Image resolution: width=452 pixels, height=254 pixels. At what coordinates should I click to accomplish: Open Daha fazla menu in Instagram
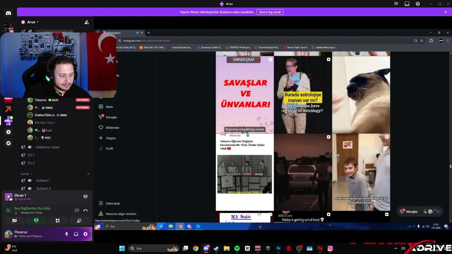pos(109,203)
